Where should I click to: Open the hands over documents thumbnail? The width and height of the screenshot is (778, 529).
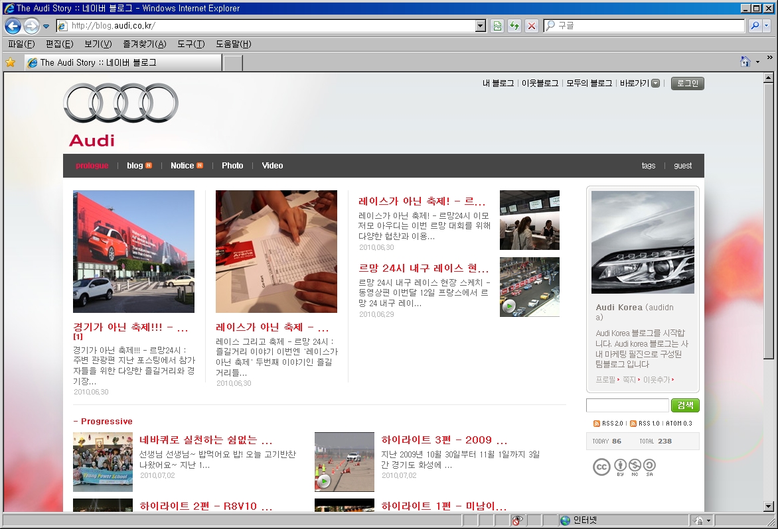tap(276, 252)
